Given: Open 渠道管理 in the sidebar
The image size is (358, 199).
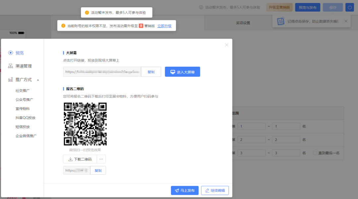Looking at the screenshot, I should pyautogui.click(x=24, y=66).
